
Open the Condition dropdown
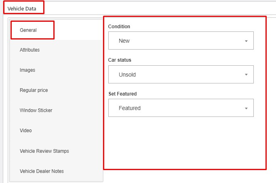coord(181,41)
